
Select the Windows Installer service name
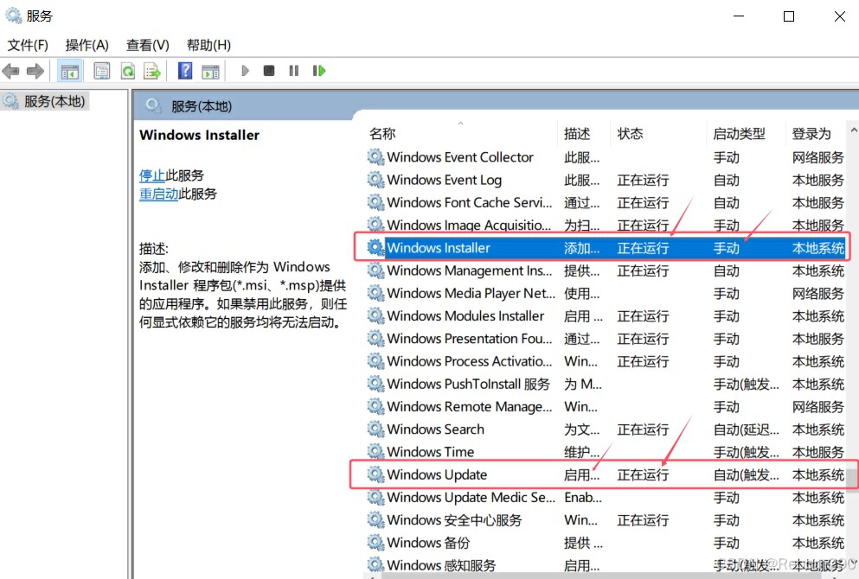439,248
